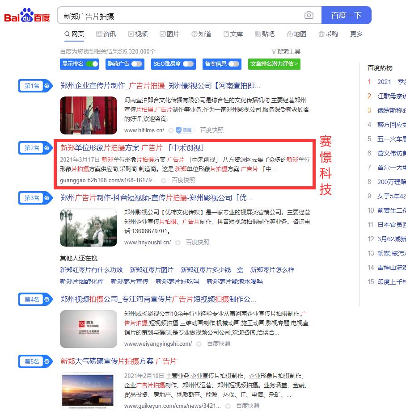Open the 更多 search categories menu
The height and width of the screenshot is (415, 406).
356,34
